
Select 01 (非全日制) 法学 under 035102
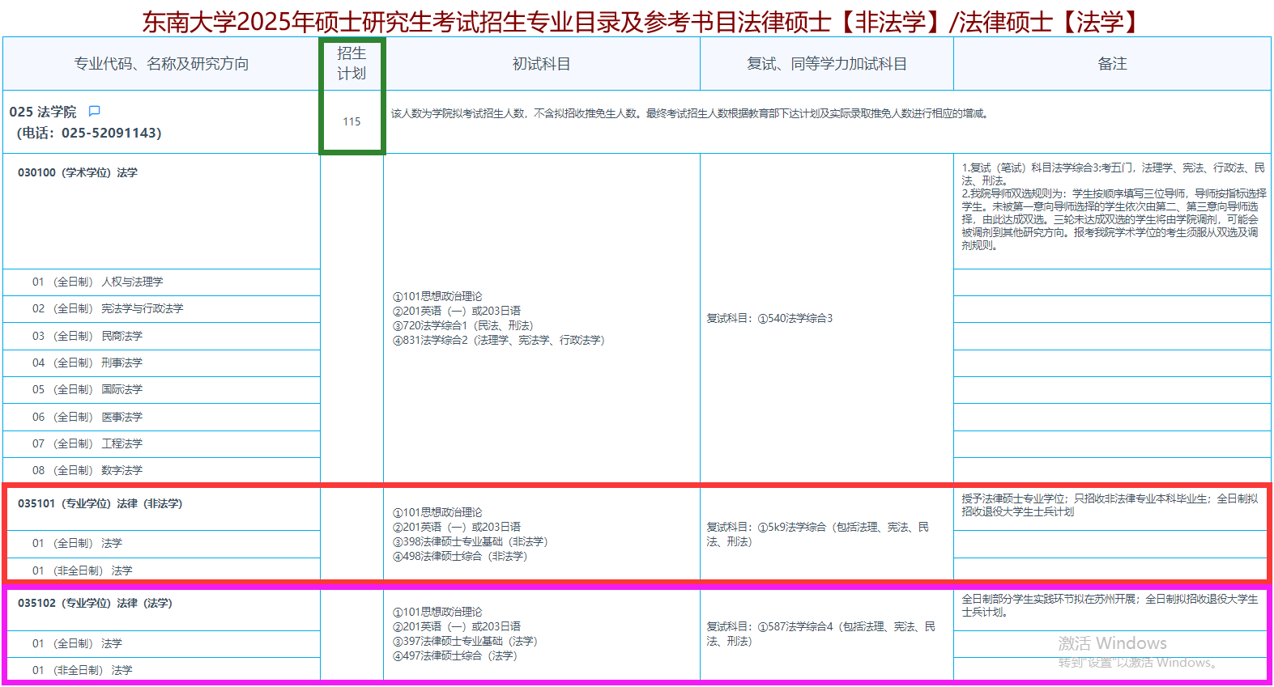tap(82, 670)
